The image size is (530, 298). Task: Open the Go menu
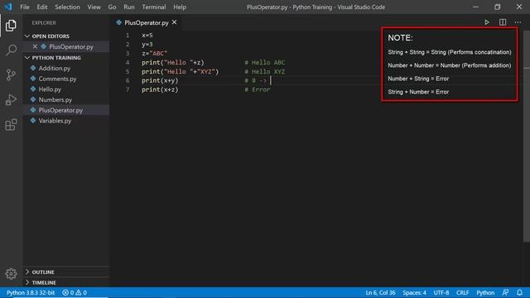112,7
